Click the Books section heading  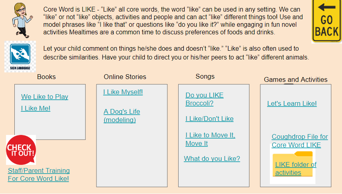(47, 77)
